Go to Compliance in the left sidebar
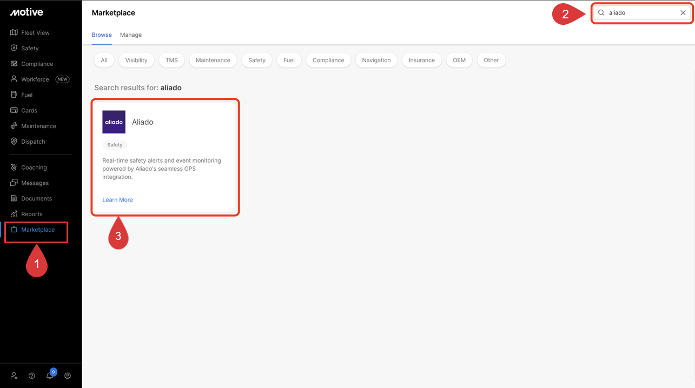Image resolution: width=695 pixels, height=388 pixels. (x=37, y=64)
